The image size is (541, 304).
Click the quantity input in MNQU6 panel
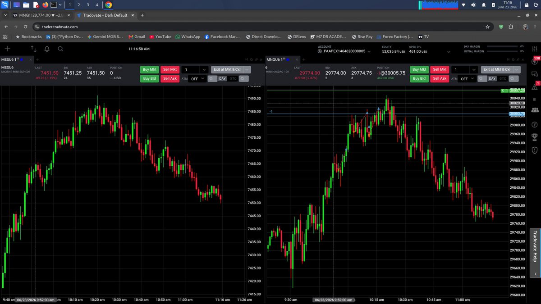pos(460,70)
